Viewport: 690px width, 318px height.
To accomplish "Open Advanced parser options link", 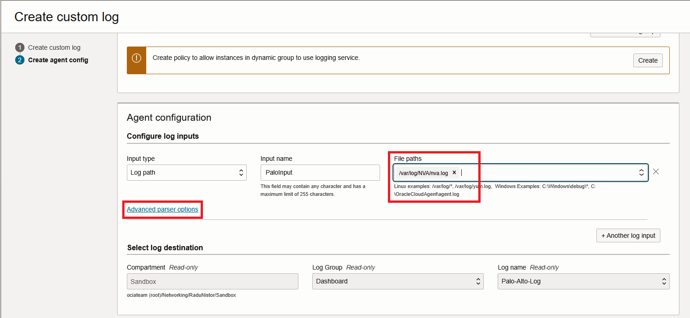I will coord(162,209).
